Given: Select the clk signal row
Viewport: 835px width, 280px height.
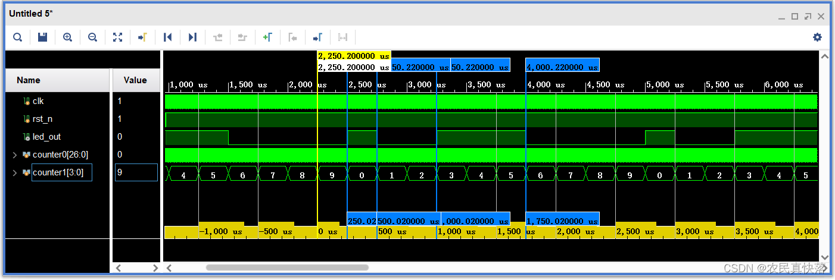Looking at the screenshot, I should click(x=38, y=102).
